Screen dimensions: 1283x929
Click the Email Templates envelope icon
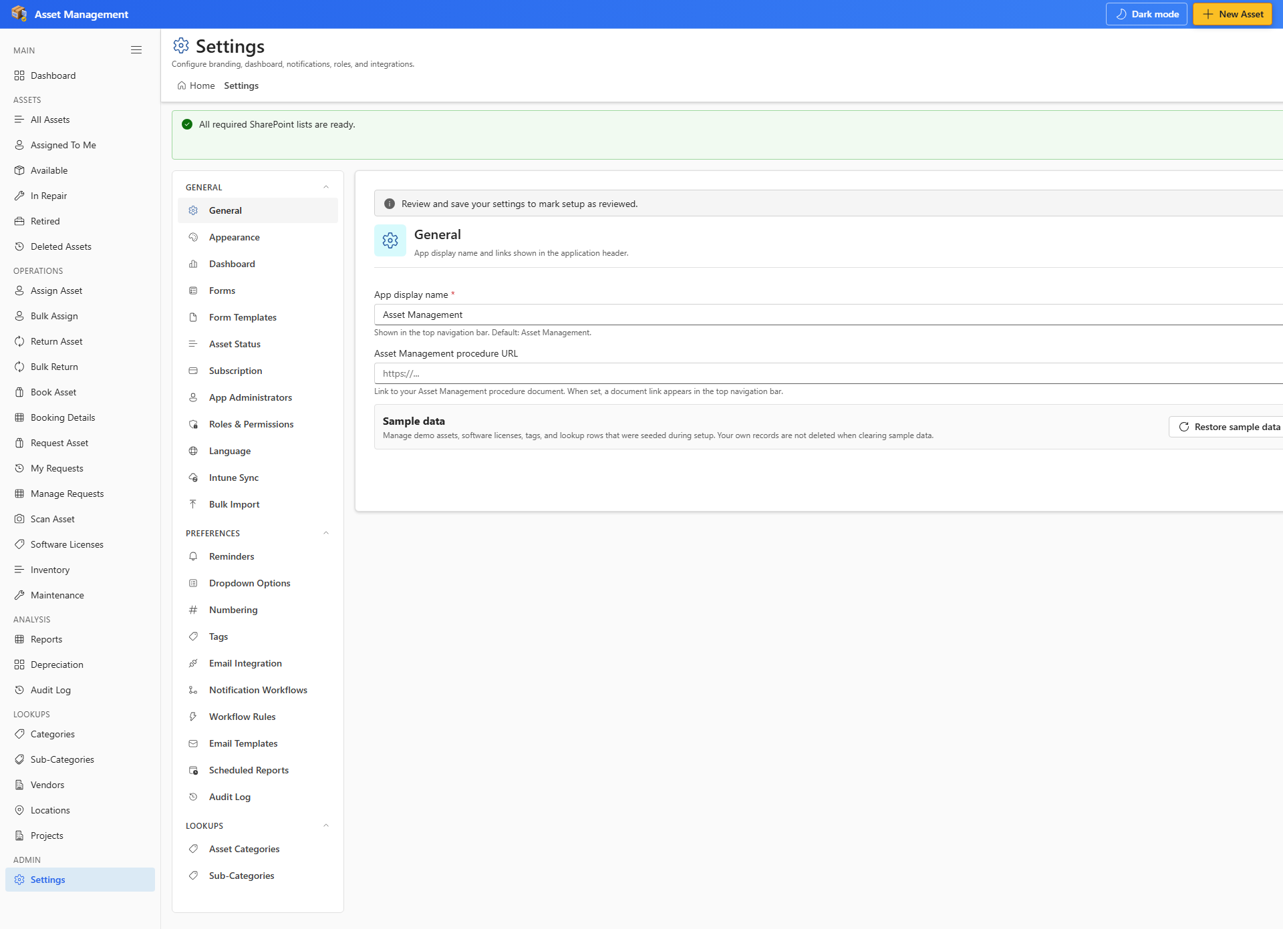coord(193,743)
